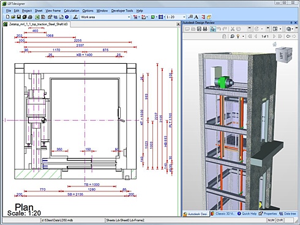Open dropdown arrow beside layout panes icon

[x=280, y=29]
